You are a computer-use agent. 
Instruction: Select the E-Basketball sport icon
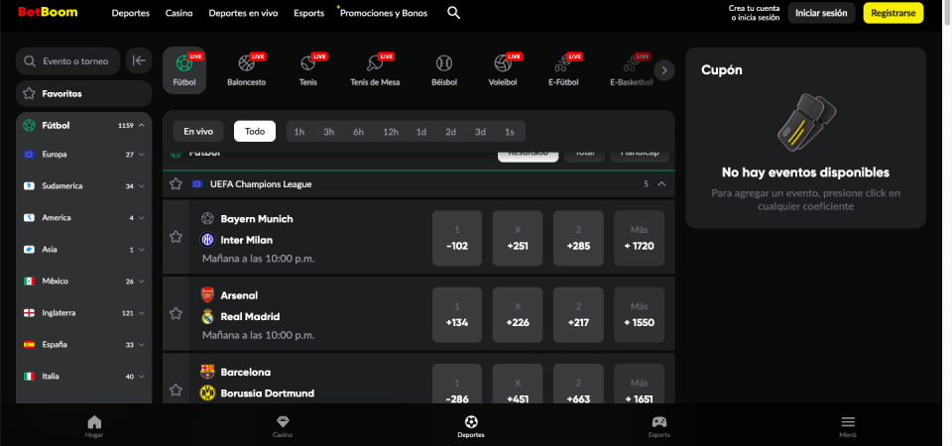[632, 70]
